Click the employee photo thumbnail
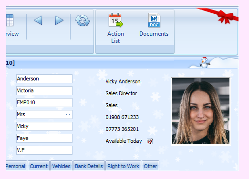Image resolution: width=249 pixels, height=179 pixels. [x=200, y=111]
